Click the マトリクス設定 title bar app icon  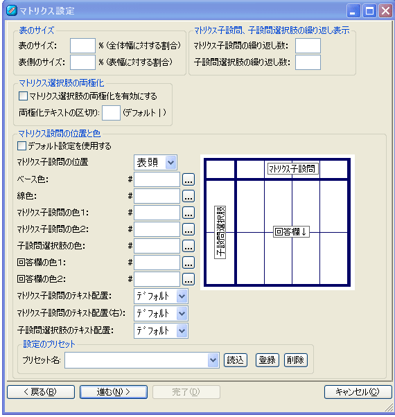coord(12,10)
